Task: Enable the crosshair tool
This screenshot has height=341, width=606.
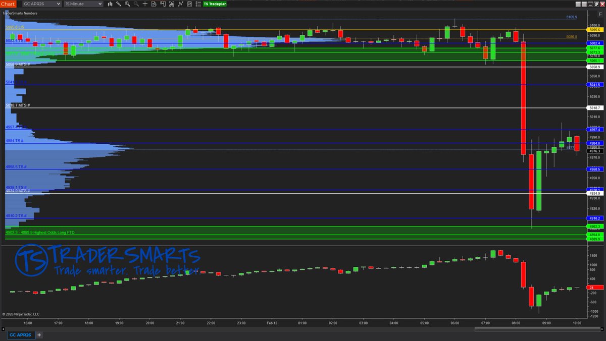Action: pyautogui.click(x=145, y=4)
